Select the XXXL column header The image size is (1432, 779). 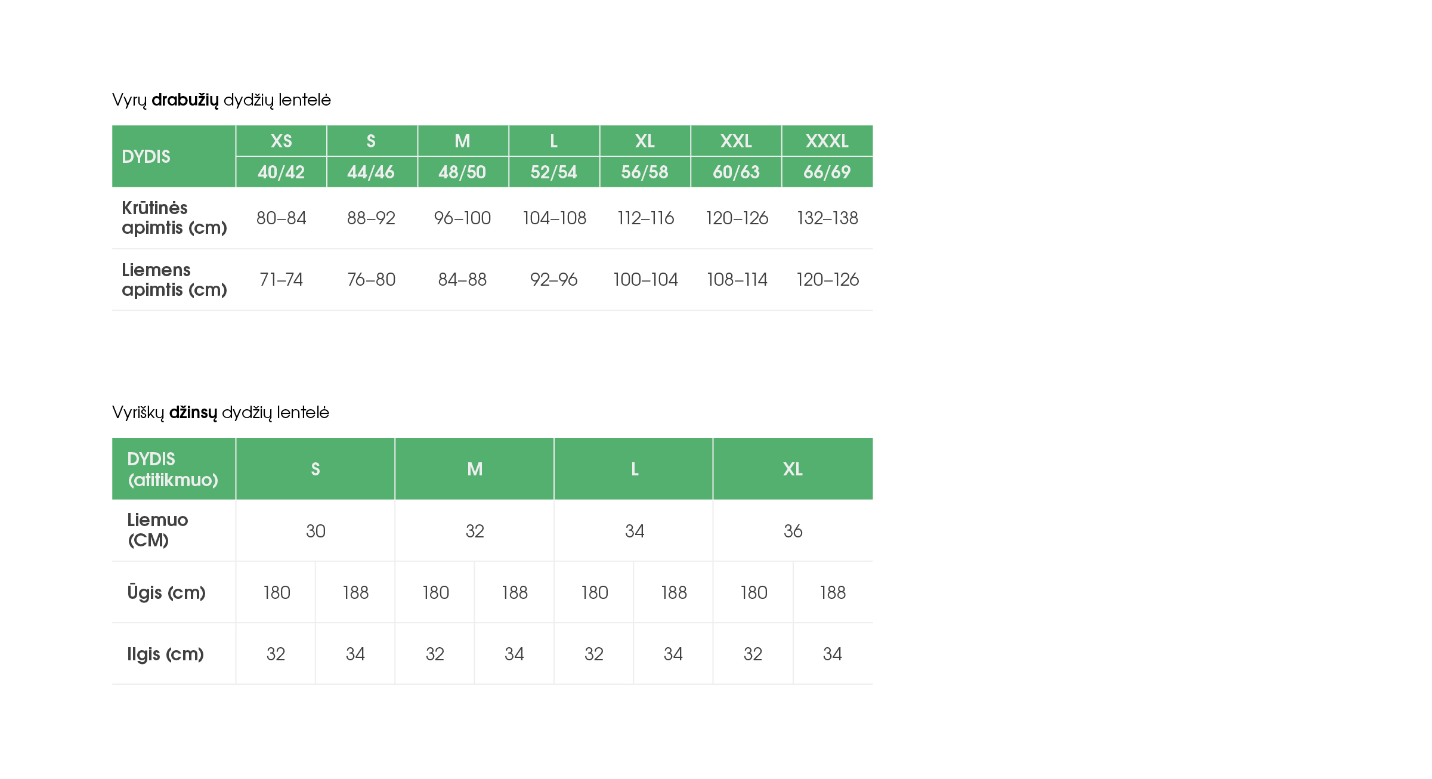tap(827, 141)
